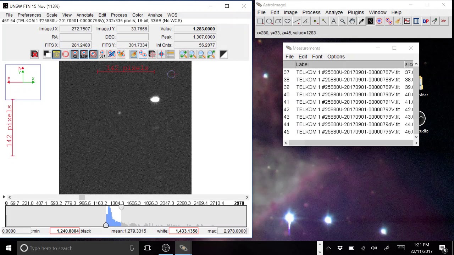Click the astrometry crosshair icon
Viewport: 454px width, 255px height.
[161, 54]
